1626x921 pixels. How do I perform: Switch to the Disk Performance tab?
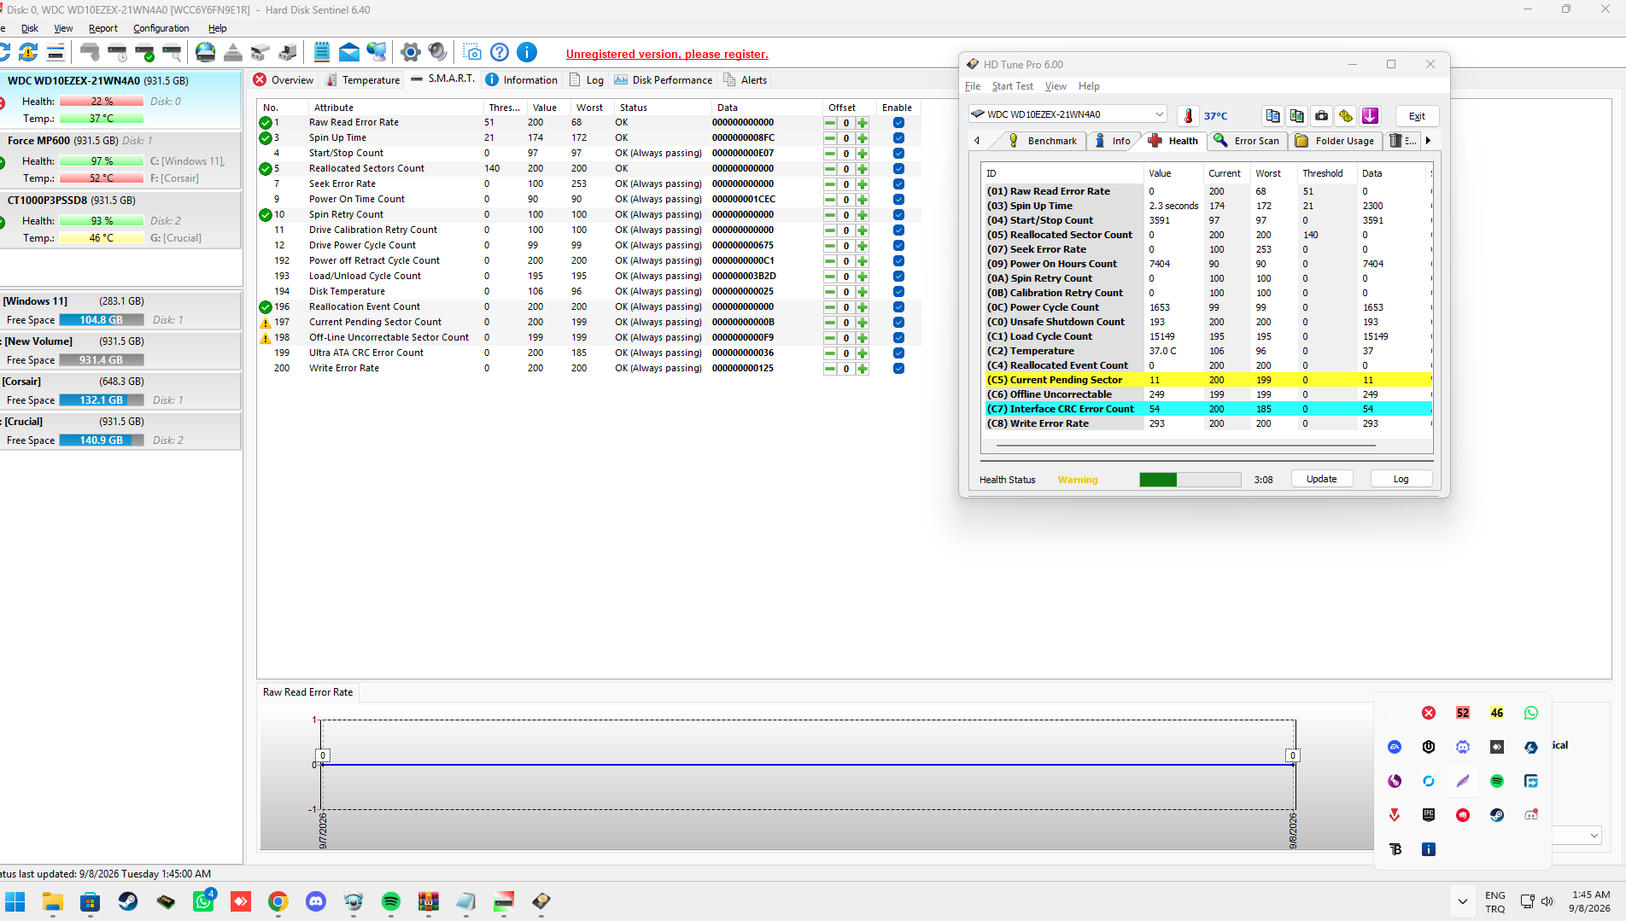pos(664,79)
